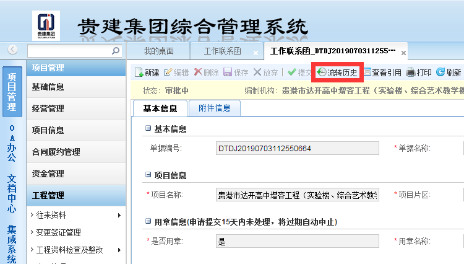Click the sidebar search magnifier icon
This screenshot has width=464, height=264.
pyautogui.click(x=115, y=51)
